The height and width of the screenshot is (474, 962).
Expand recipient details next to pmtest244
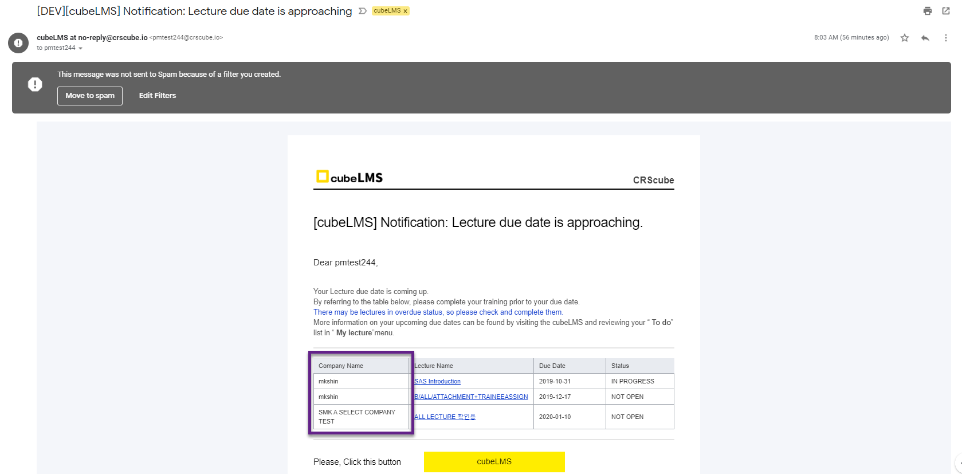click(x=80, y=48)
